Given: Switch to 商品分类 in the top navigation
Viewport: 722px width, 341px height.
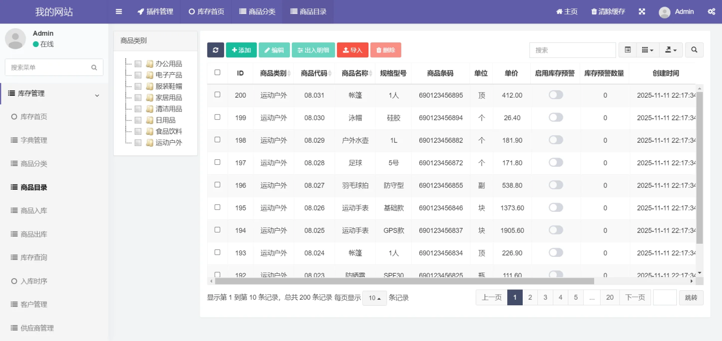Looking at the screenshot, I should coord(257,11).
